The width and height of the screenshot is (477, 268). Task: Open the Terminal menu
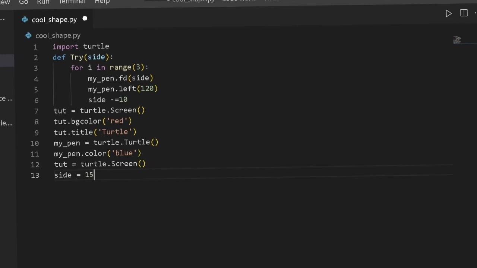[x=72, y=2]
